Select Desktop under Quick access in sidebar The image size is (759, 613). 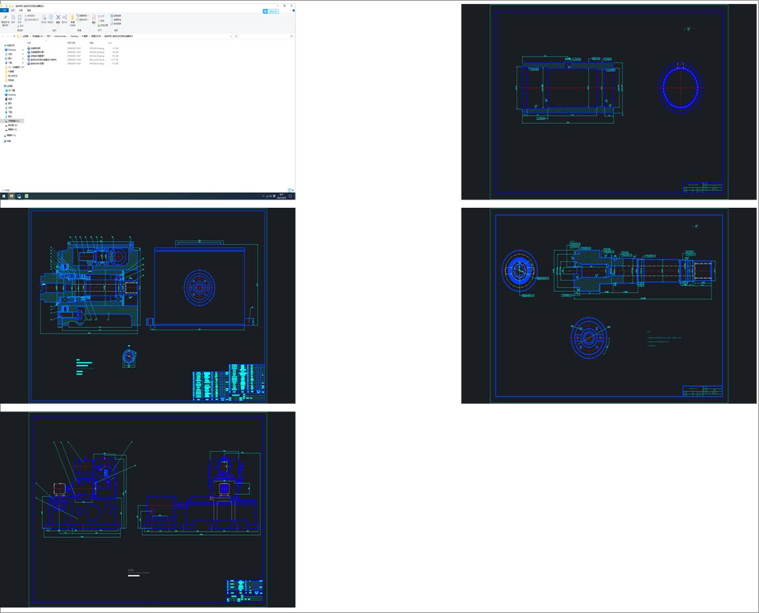tap(10, 50)
